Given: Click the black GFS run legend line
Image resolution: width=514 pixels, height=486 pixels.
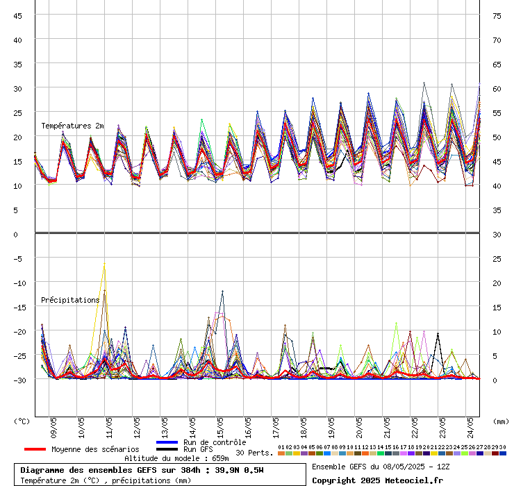Looking at the screenshot, I should pos(167,449).
